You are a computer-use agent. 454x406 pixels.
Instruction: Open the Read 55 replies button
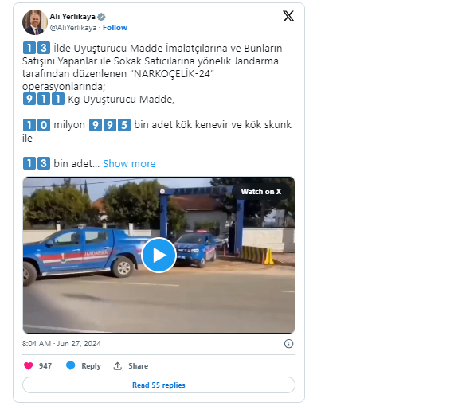click(159, 385)
